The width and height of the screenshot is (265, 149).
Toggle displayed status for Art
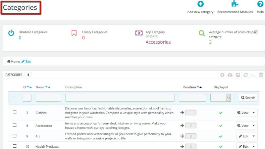221,136
